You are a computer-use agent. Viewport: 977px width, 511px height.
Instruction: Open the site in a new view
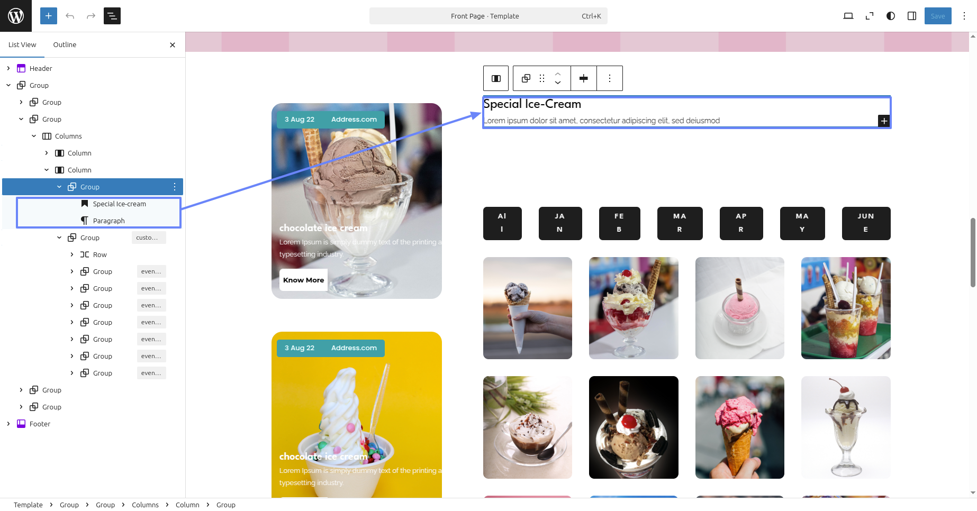pyautogui.click(x=870, y=16)
